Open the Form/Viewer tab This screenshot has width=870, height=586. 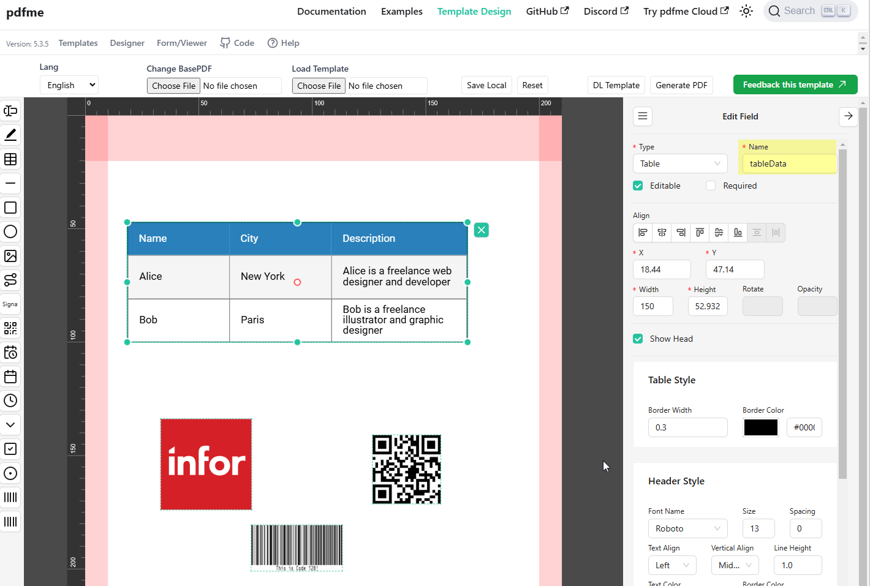click(181, 43)
